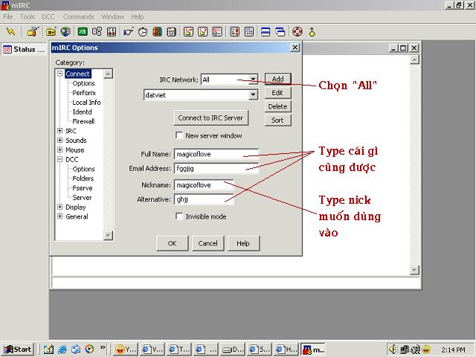476x357 pixels.
Task: Click Category tree scrollbar down arrow
Action: 108,235
